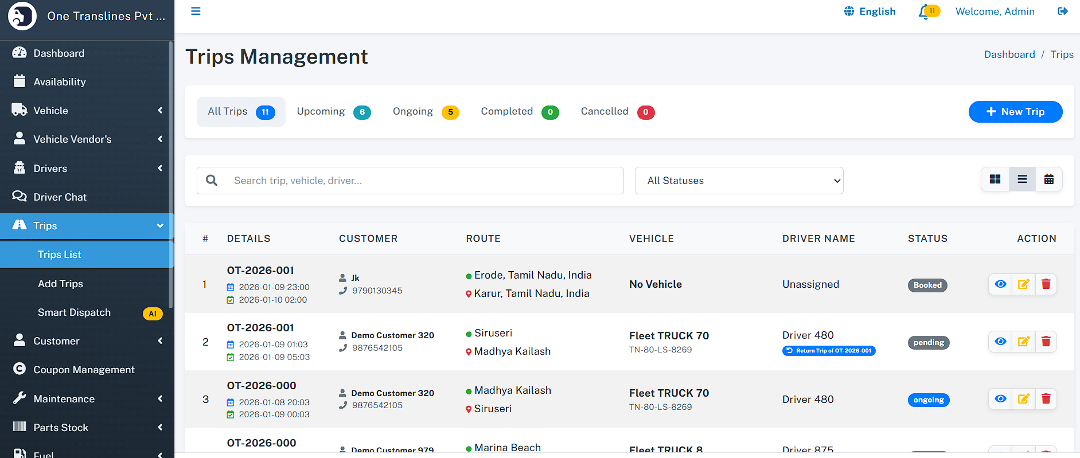Screen dimensions: 1080x458
Task: Click the New Trip button
Action: tap(1015, 112)
